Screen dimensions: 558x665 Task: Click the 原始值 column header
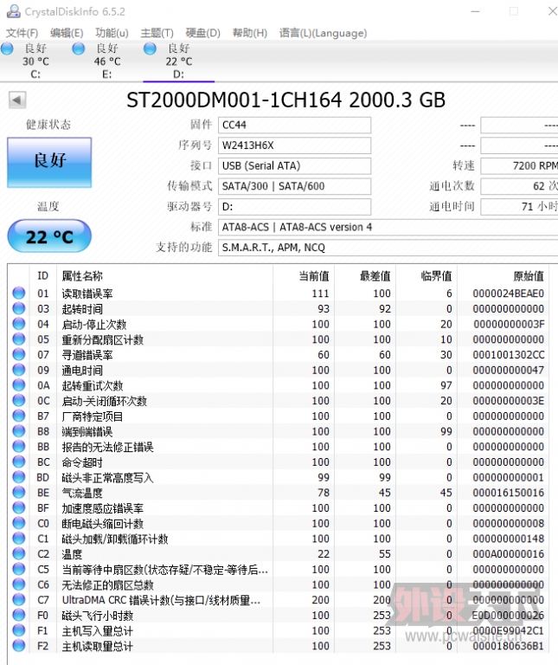[x=528, y=275]
